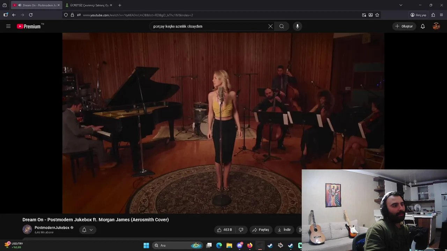The width and height of the screenshot is (447, 251).
Task: Switch to the ÜCRETSİZ Çevrimiçi Satranç tab
Action: tap(89, 5)
